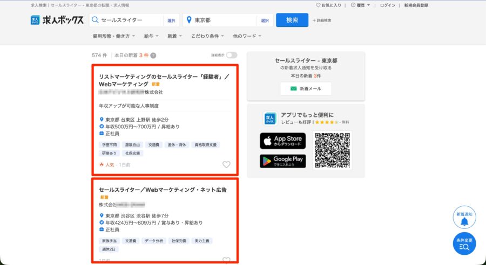Click the heart icon beside お気に入り
This screenshot has width=486, height=265.
pyautogui.click(x=318, y=5)
